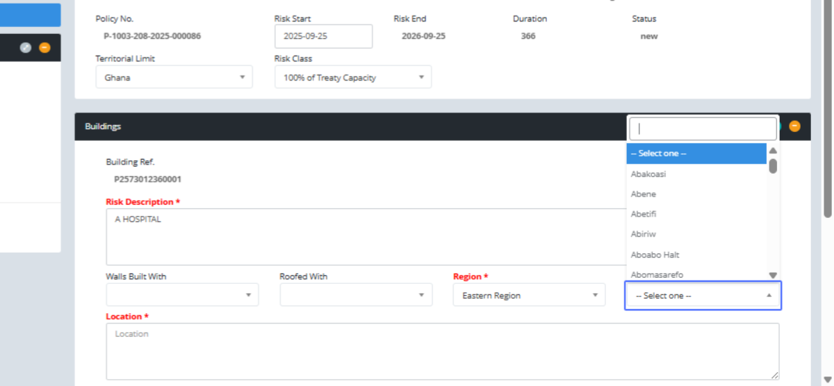Open the Territorial Limit dropdown
Screen dimensions: 834x386
coord(174,78)
